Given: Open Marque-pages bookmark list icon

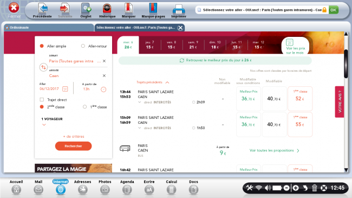Looking at the screenshot, I should (153, 9).
